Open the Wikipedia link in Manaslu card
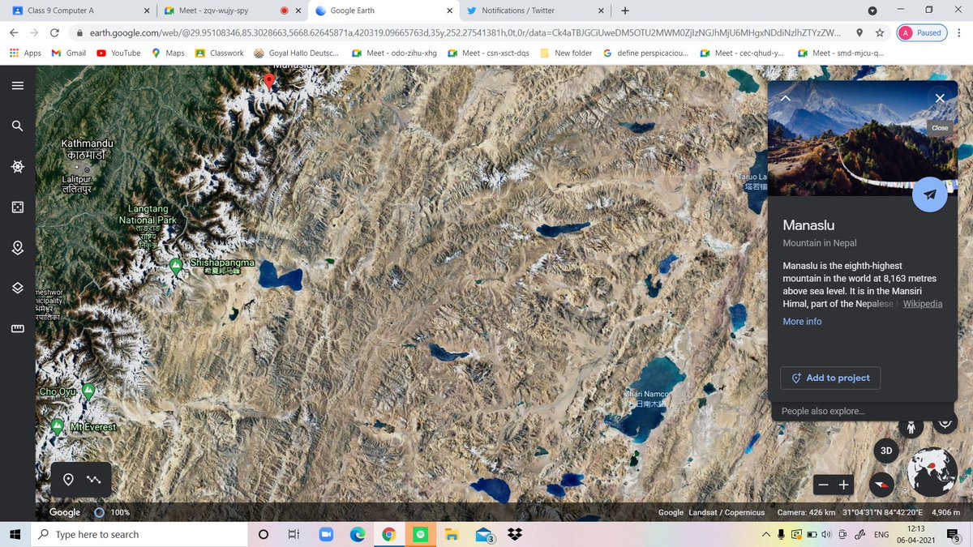Image resolution: width=973 pixels, height=547 pixels. click(923, 304)
